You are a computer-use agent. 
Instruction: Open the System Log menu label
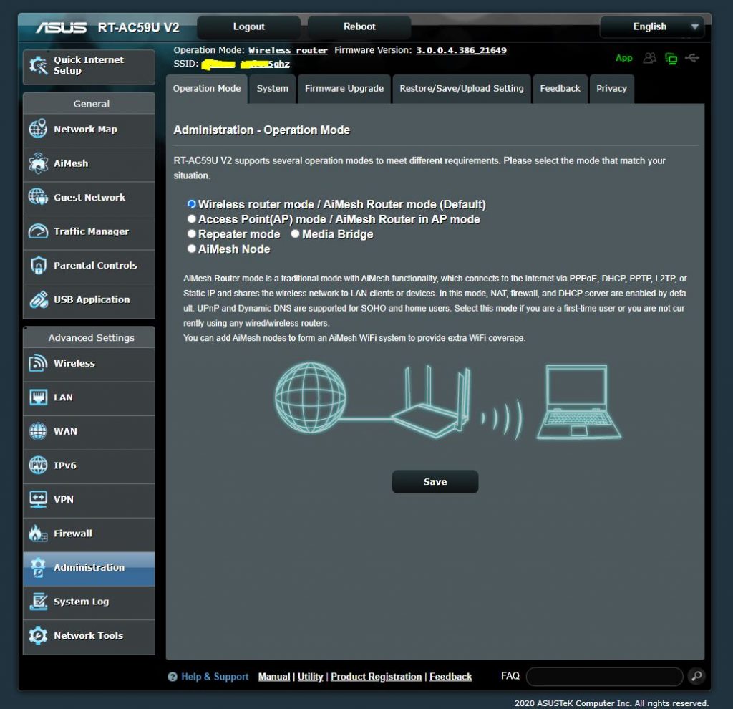82,602
